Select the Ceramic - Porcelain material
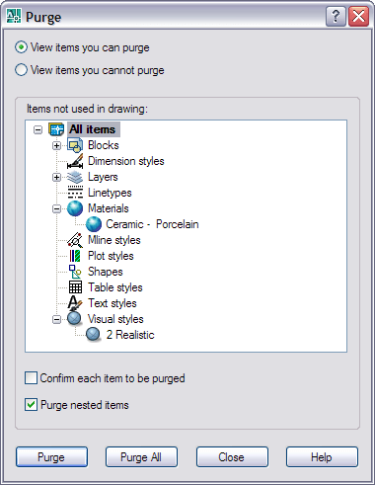Screen dimensions: 375x485 (x=152, y=224)
